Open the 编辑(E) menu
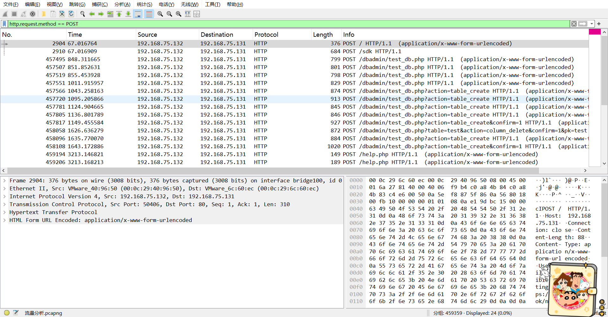The width and height of the screenshot is (608, 317). point(33,4)
